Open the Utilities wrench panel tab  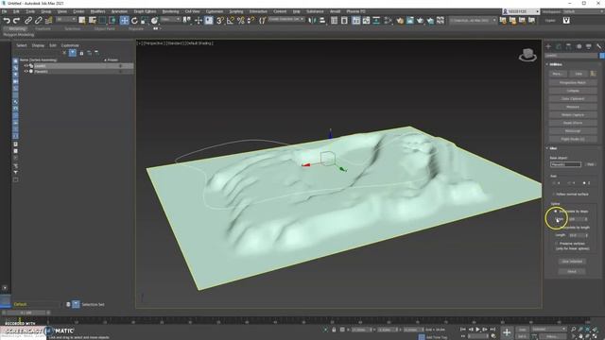click(598, 46)
